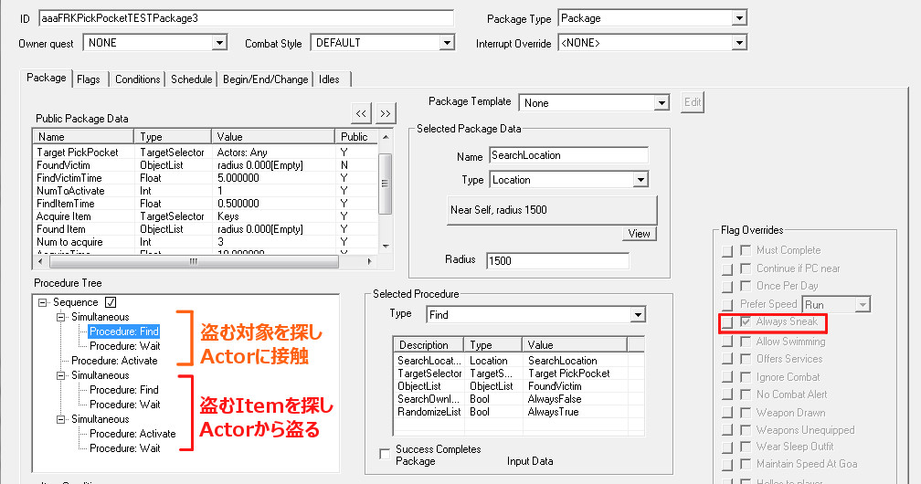
Task: Click the Near Self, radius 1500 button
Action: (552, 210)
